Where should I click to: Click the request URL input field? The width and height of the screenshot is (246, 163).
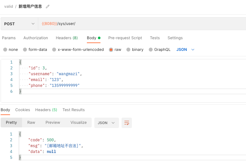(142, 24)
